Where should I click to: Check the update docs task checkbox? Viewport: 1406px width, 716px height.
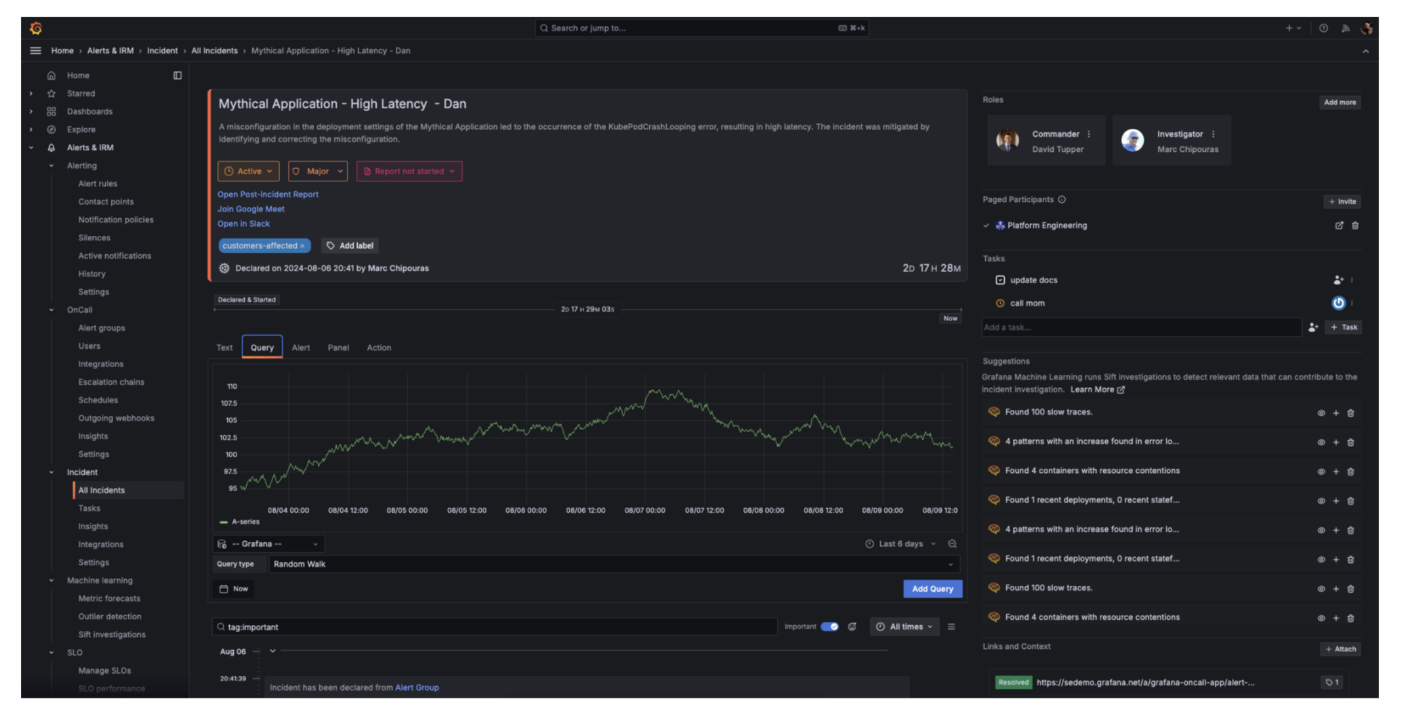tap(1000, 280)
